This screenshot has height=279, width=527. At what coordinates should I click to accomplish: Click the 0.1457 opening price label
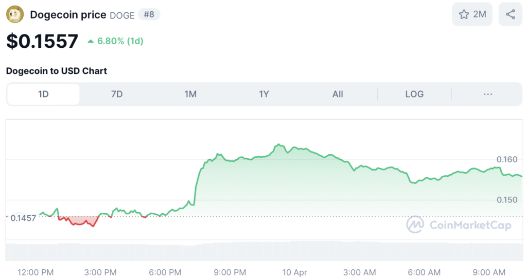tap(23, 218)
